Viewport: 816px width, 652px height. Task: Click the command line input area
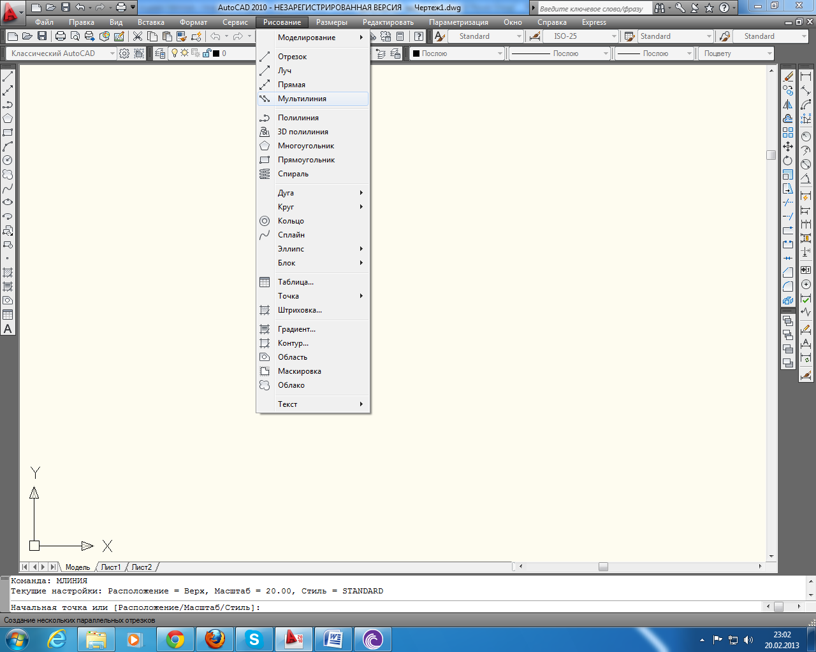point(386,607)
